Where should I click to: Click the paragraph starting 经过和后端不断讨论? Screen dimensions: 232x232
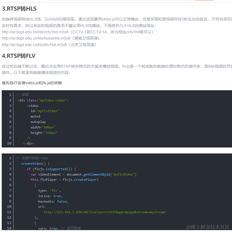coord(117,70)
